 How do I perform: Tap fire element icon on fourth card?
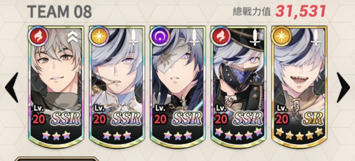[220, 36]
